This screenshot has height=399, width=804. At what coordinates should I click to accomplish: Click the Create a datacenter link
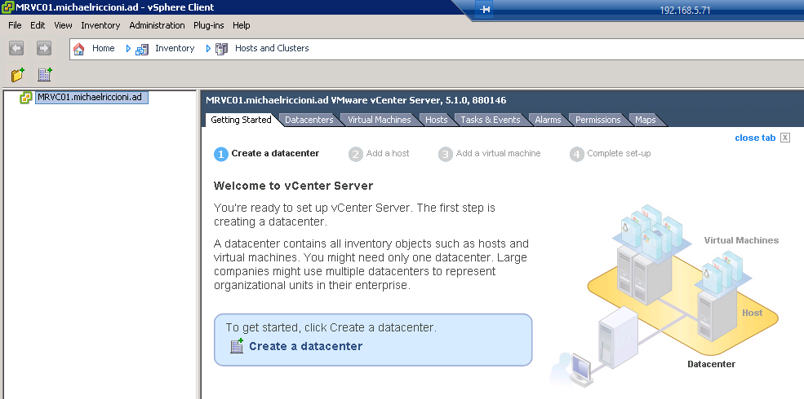(305, 346)
